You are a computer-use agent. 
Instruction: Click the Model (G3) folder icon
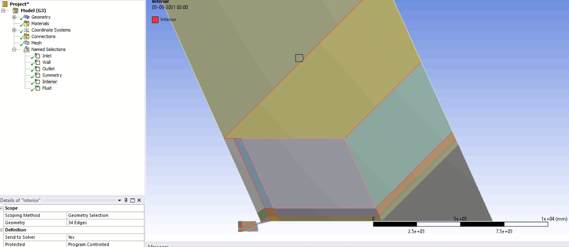pyautogui.click(x=16, y=11)
